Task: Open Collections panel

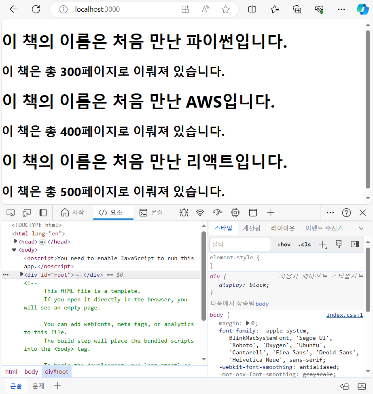Action: tap(297, 9)
